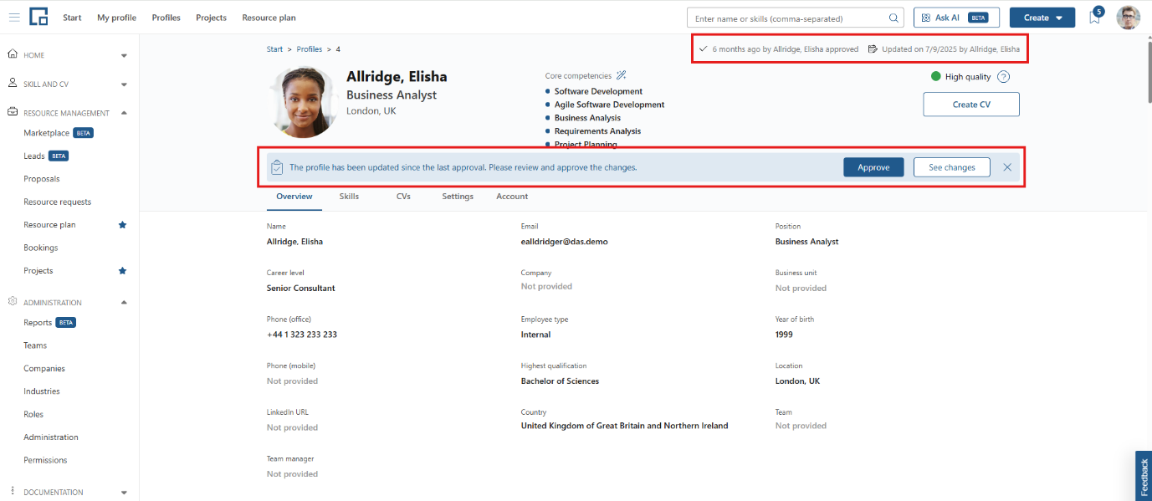1152x501 pixels.
Task: Click the email ealldridger@das.demo
Action: 565,241
